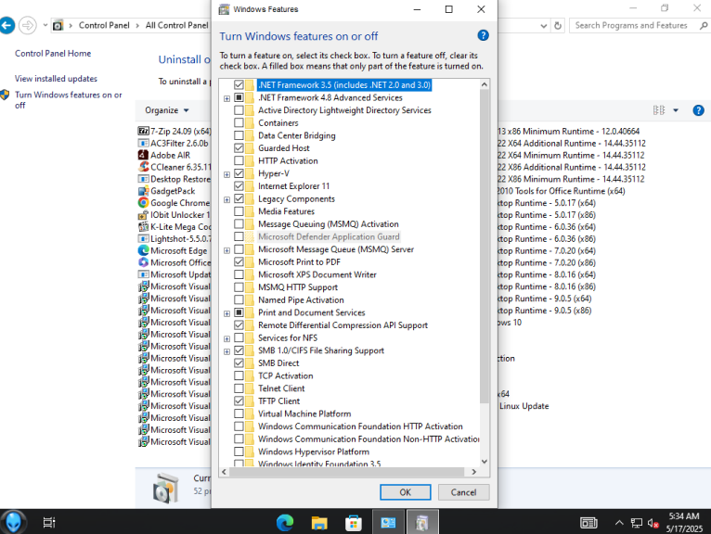Click the Lightshot-5.5.0.7 program icon
Viewport: 711px width, 534px height.
tap(143, 238)
